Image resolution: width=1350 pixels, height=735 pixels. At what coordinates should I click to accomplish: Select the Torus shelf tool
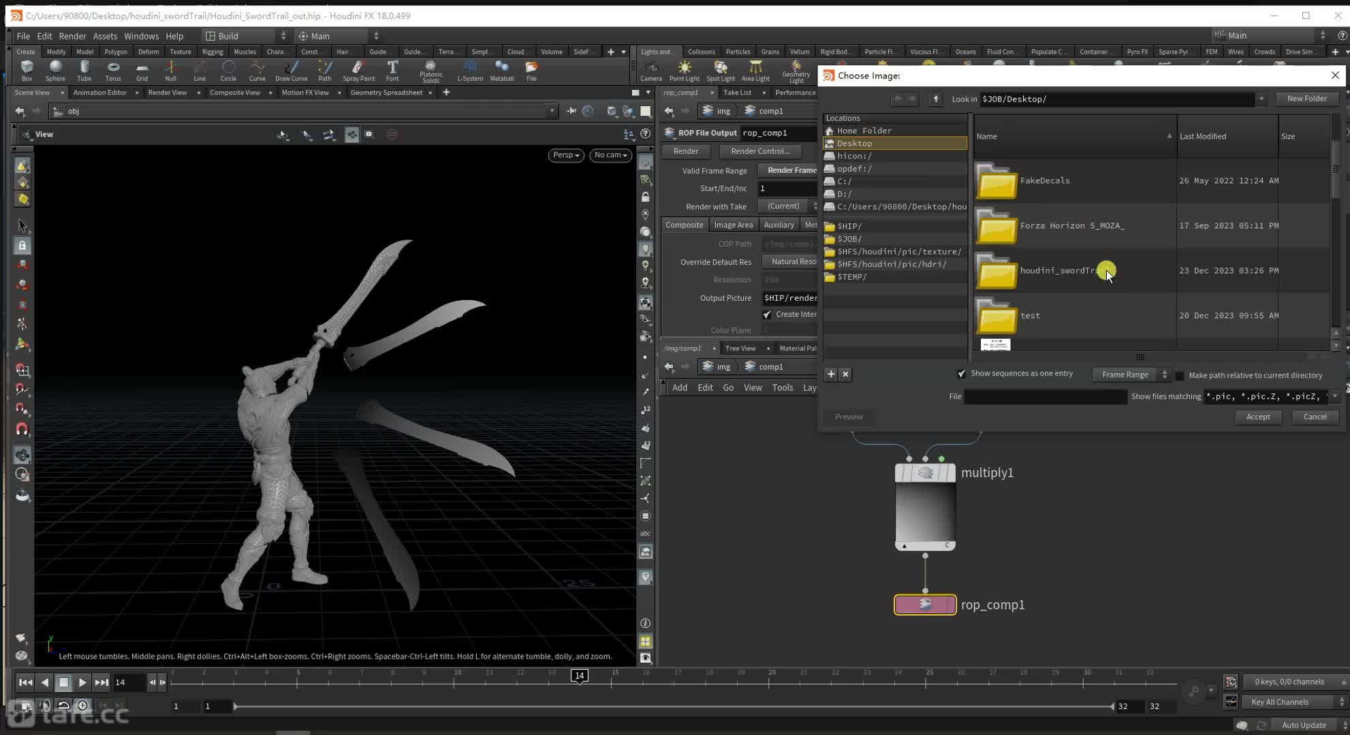113,70
